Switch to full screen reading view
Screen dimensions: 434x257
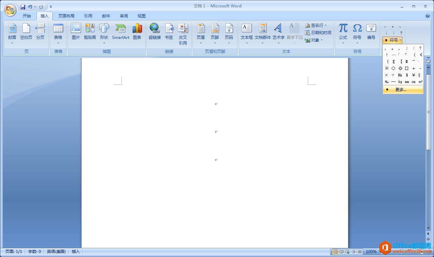tap(341, 252)
